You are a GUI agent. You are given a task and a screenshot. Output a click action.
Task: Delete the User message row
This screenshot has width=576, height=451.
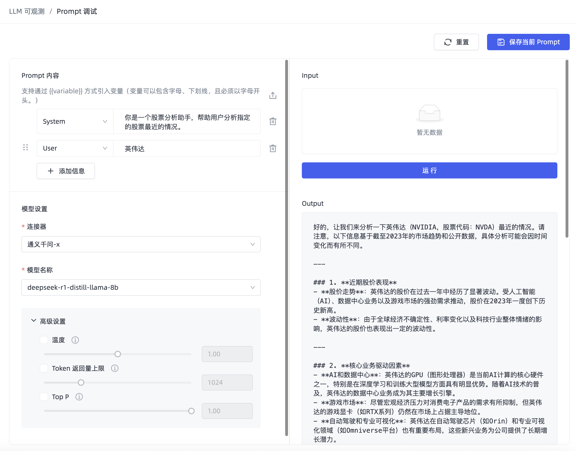click(273, 148)
